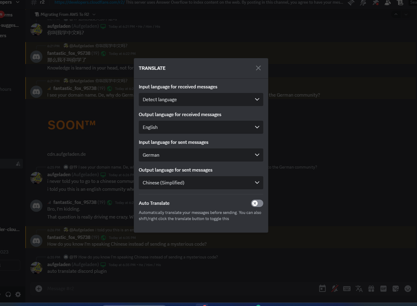Click the gift icon in message bar

click(x=371, y=289)
